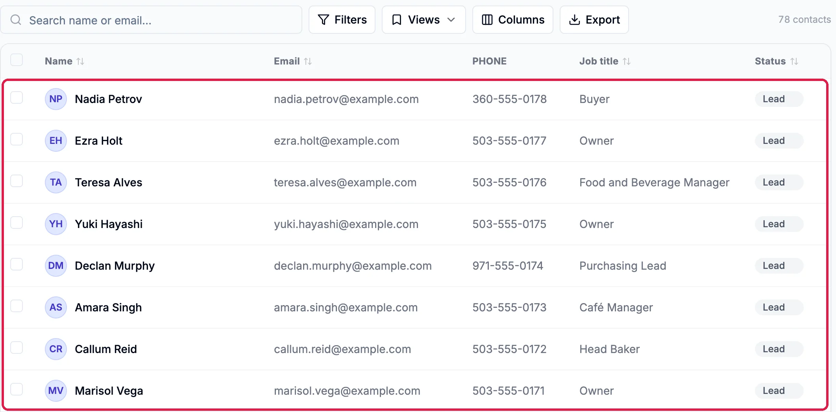836x412 pixels.
Task: Click email callum.reid@example.com
Action: coord(342,349)
